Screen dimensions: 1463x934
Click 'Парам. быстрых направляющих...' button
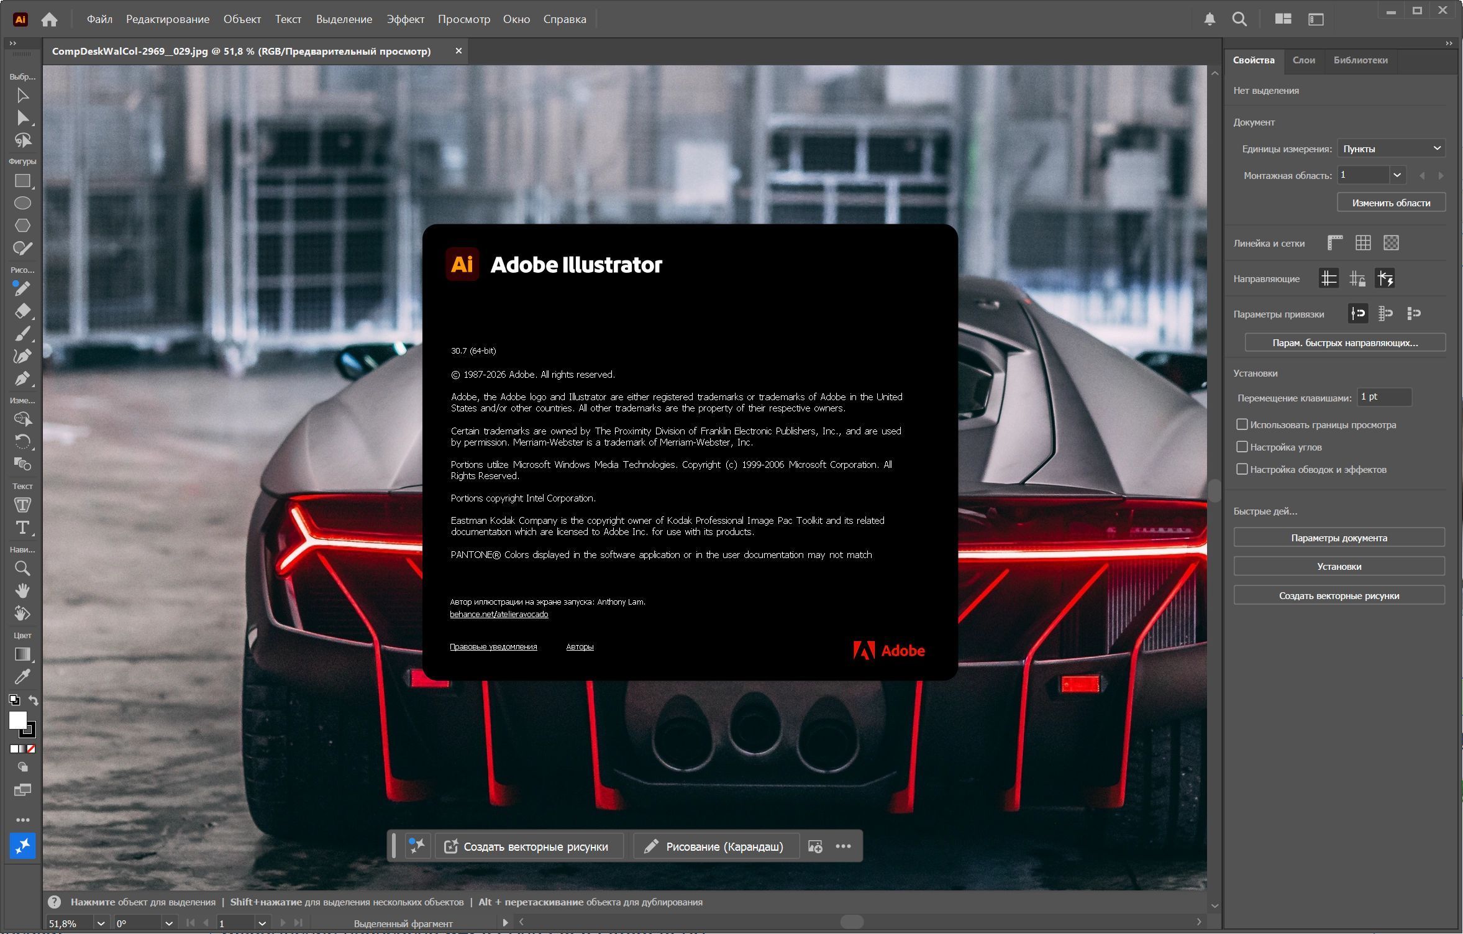pos(1345,342)
